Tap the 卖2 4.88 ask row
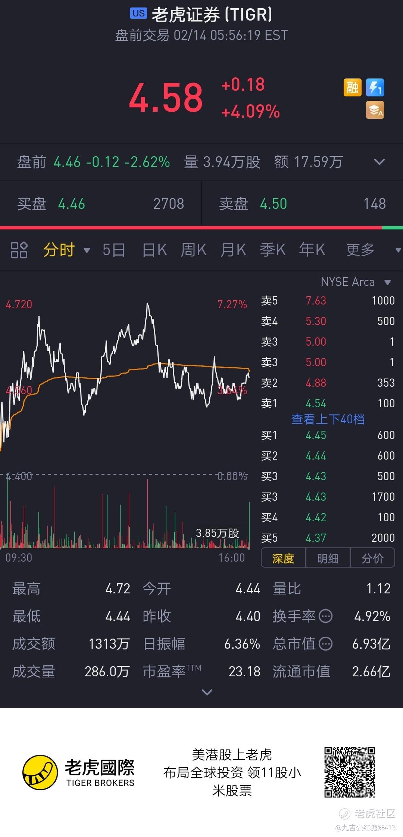Image resolution: width=403 pixels, height=837 pixels. 328,383
